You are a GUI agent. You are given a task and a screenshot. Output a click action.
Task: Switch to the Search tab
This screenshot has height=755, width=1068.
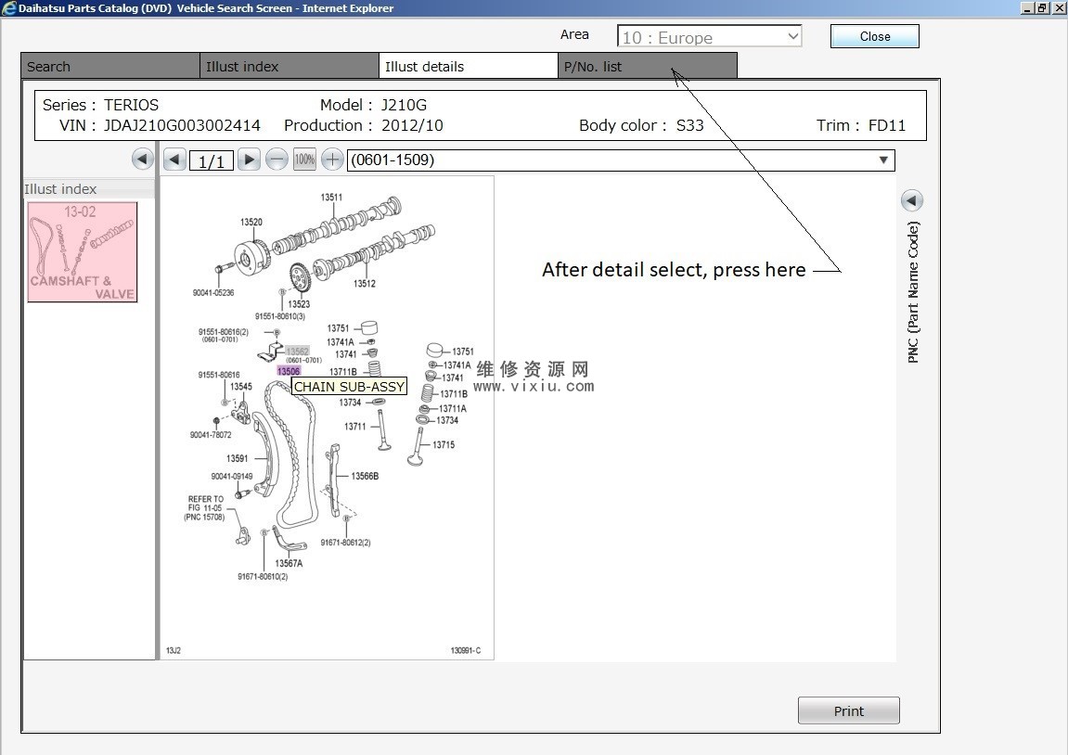[110, 66]
